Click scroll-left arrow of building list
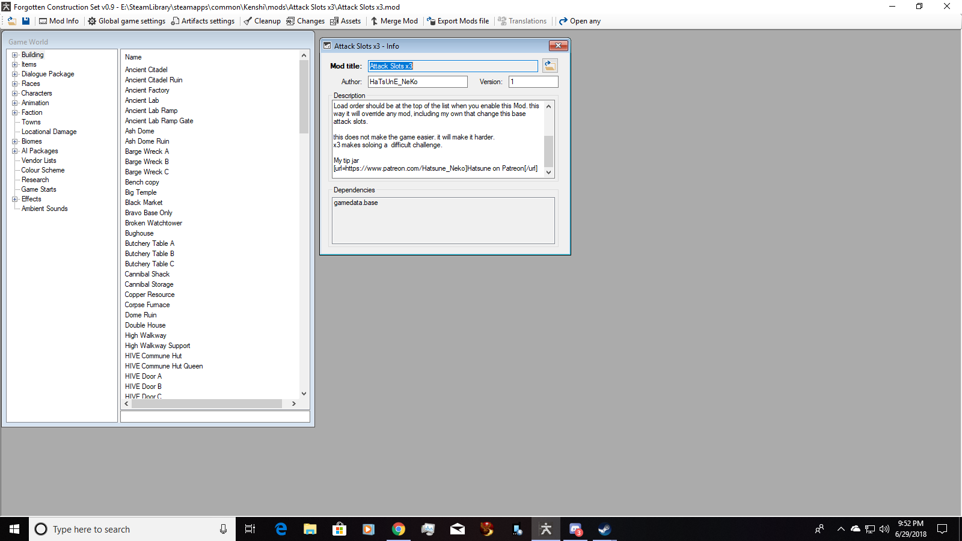 pyautogui.click(x=126, y=404)
